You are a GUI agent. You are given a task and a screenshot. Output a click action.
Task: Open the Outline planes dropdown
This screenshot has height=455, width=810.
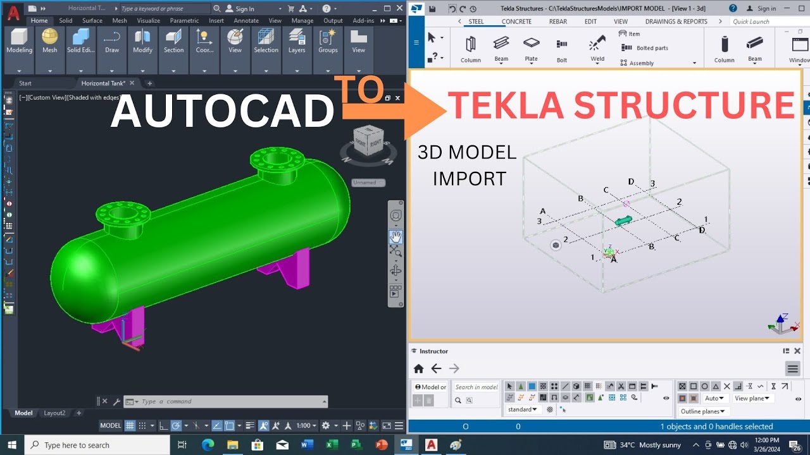[703, 411]
